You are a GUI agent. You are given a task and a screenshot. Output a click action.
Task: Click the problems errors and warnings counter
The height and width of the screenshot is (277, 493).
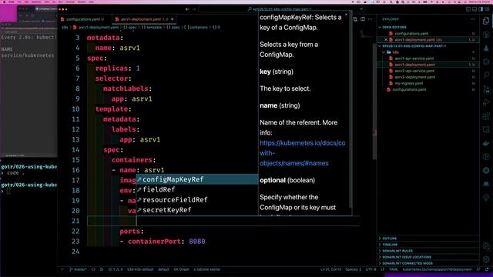pyautogui.click(x=116, y=269)
